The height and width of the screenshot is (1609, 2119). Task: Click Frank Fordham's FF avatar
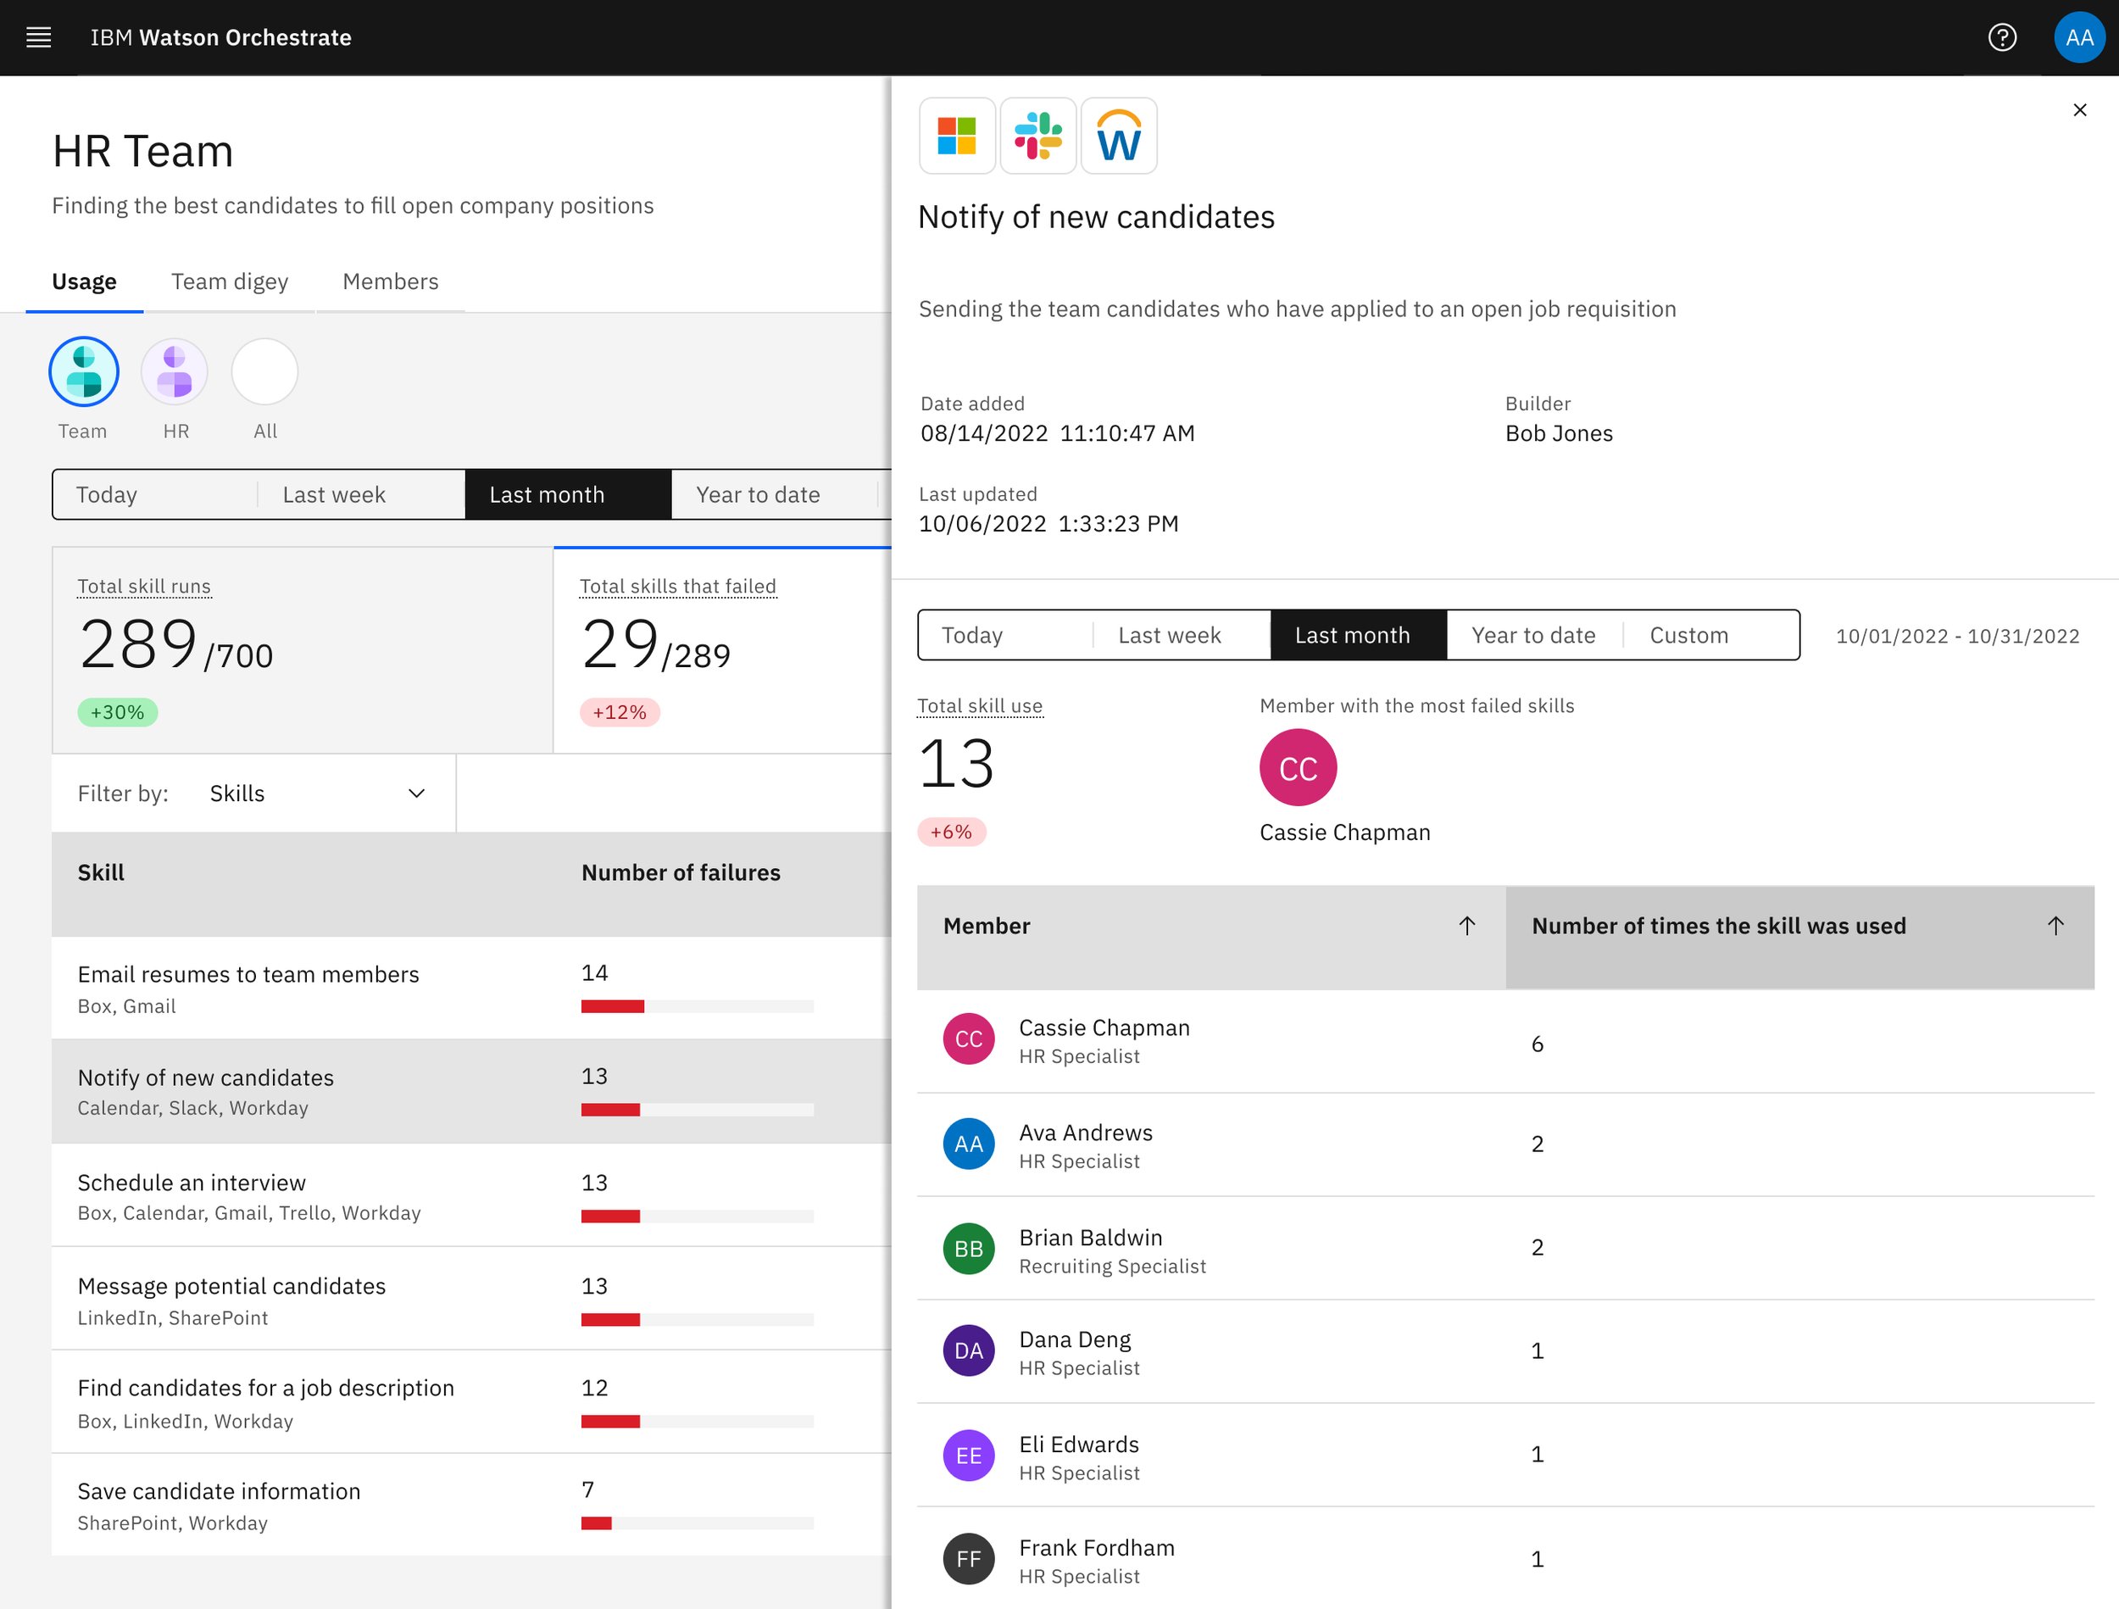pos(969,1559)
